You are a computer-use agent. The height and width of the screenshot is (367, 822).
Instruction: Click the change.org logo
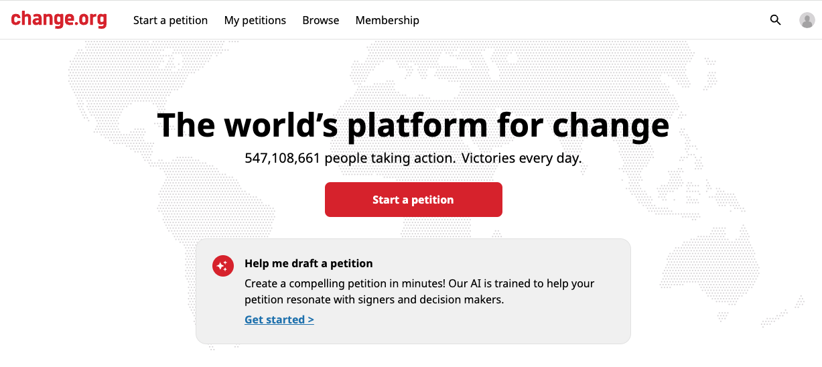[59, 19]
